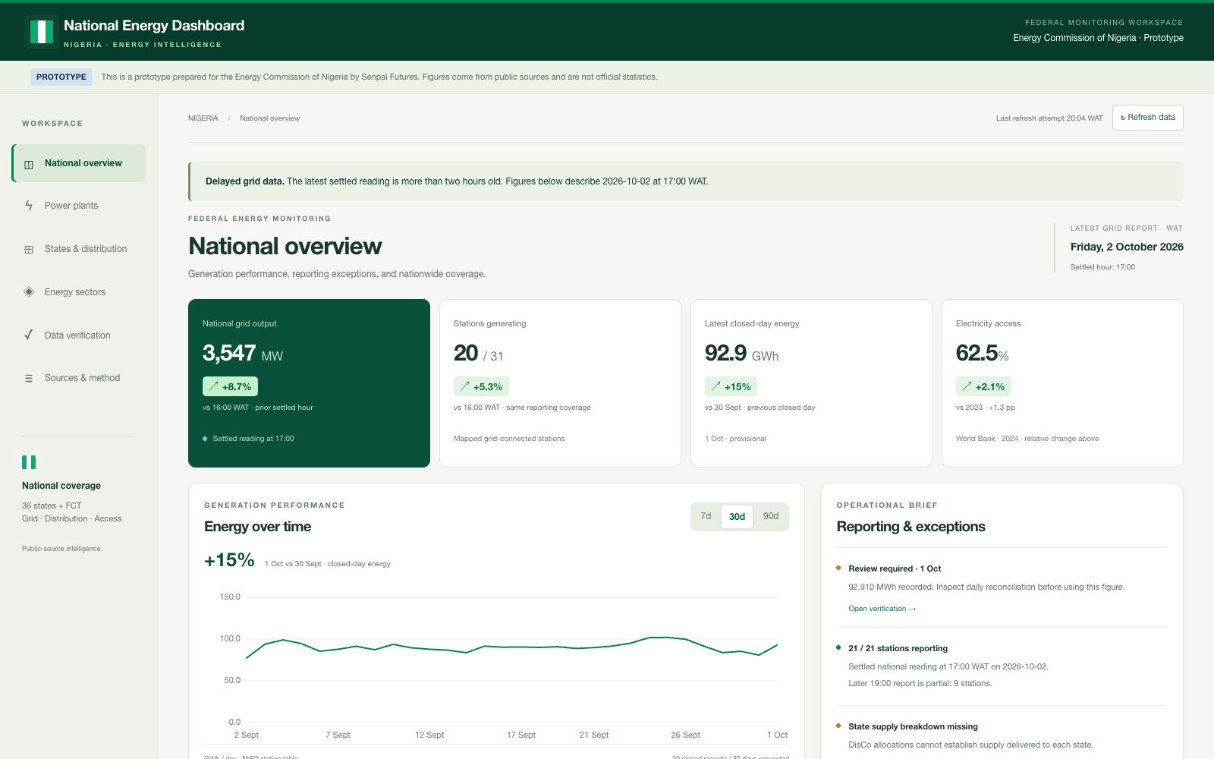Click 'Settled hour: 17:00' text
The width and height of the screenshot is (1214, 759).
1102,267
